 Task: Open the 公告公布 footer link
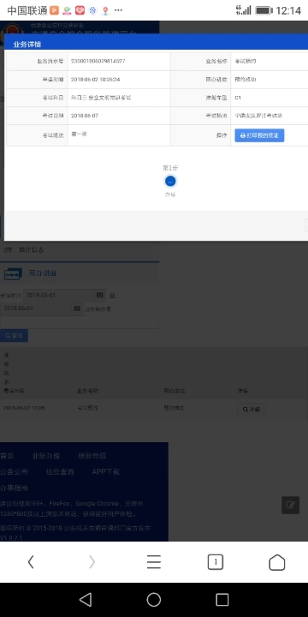pyautogui.click(x=14, y=471)
